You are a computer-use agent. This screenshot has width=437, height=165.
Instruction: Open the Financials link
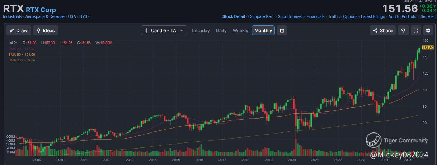coord(315,16)
